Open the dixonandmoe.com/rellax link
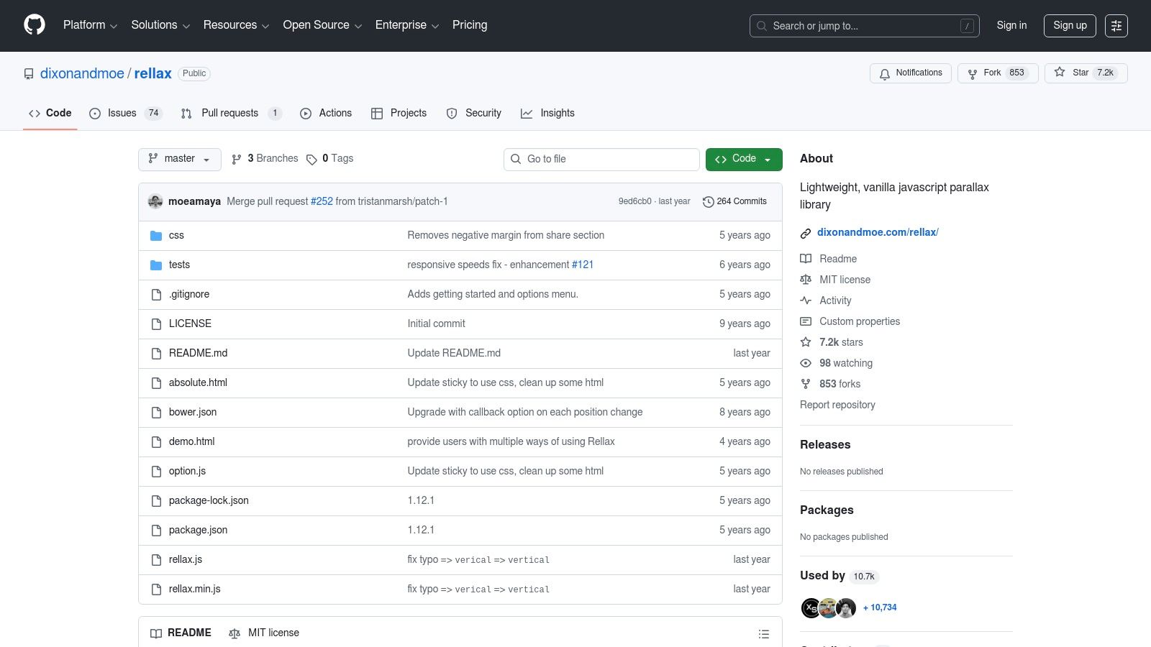The width and height of the screenshot is (1151, 647). point(878,232)
